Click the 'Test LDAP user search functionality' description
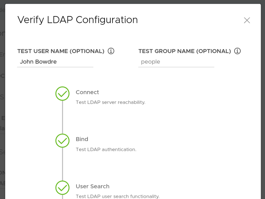This screenshot has width=265, height=199. [117, 196]
